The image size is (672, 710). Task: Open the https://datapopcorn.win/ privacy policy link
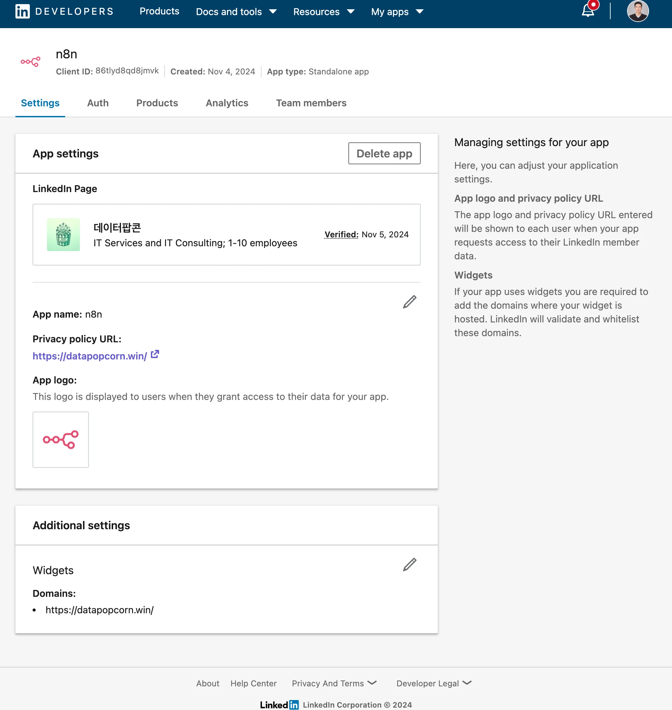[89, 356]
